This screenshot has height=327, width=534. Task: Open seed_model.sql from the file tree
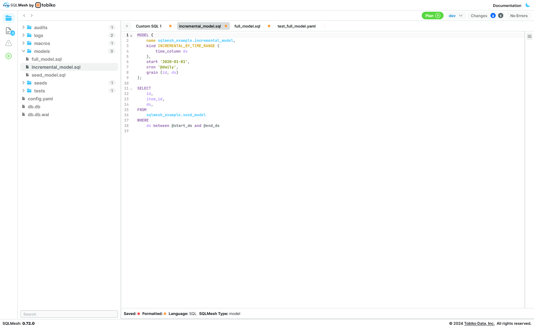click(x=49, y=75)
